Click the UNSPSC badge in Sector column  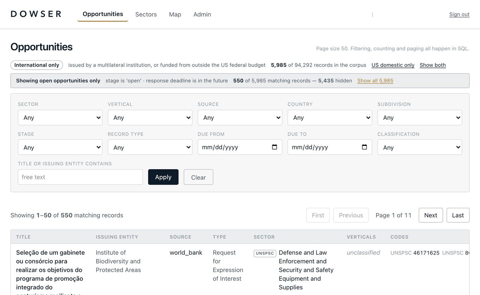pos(265,253)
